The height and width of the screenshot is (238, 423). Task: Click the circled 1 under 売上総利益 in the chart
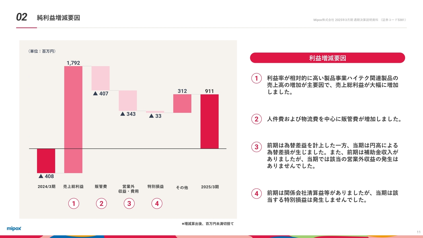pos(74,204)
